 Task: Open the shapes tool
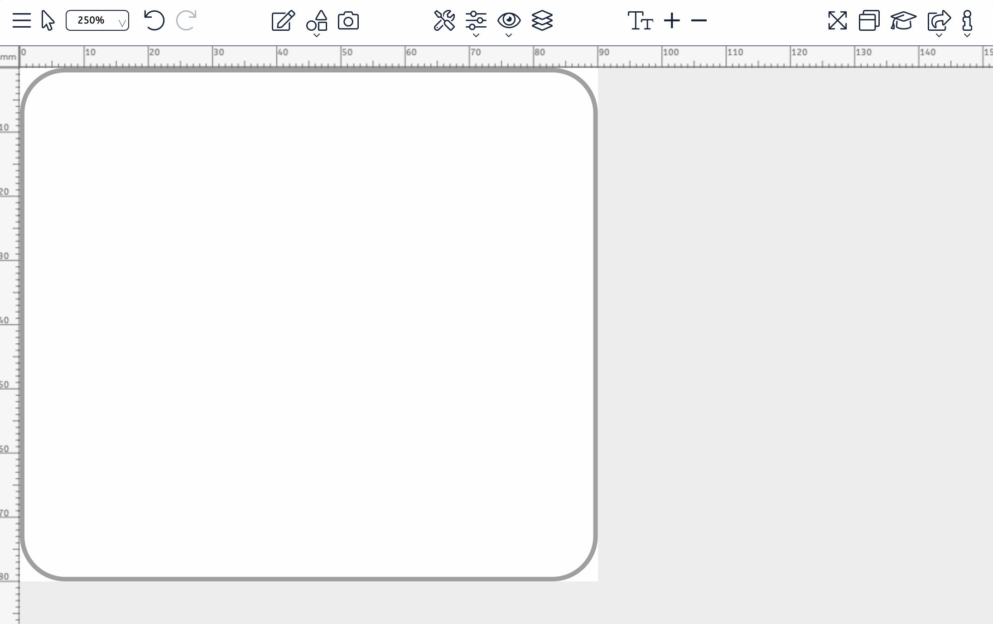click(x=316, y=21)
